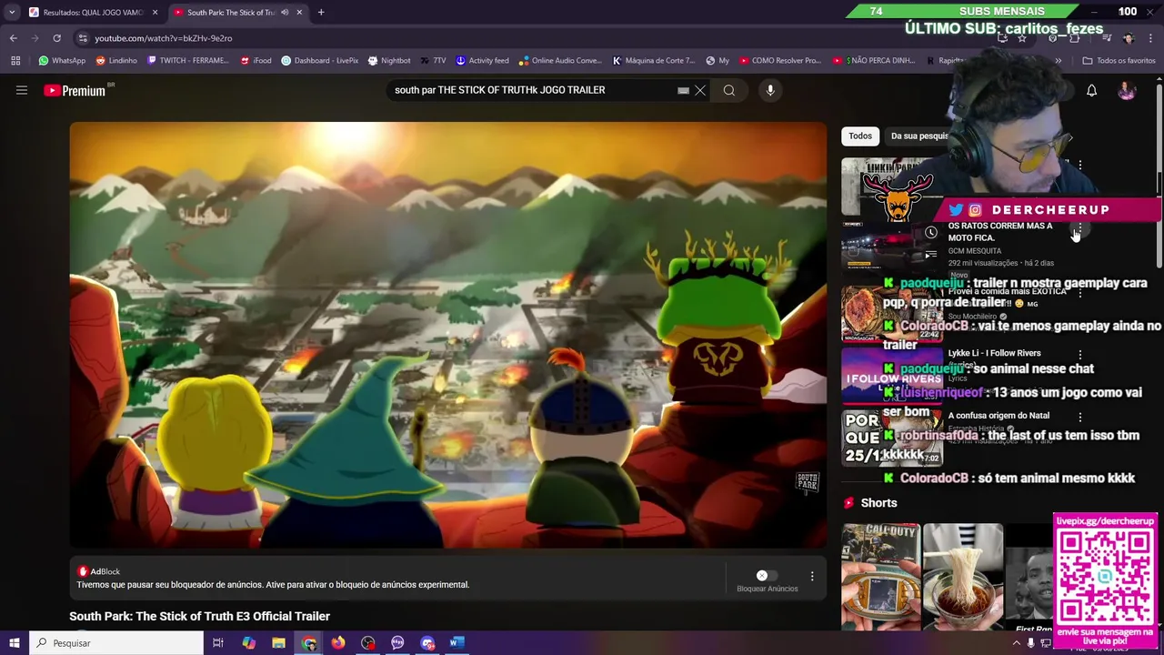Open the COMO Resolver Pro... bookmark
Image resolution: width=1164 pixels, height=655 pixels.
tap(780, 61)
